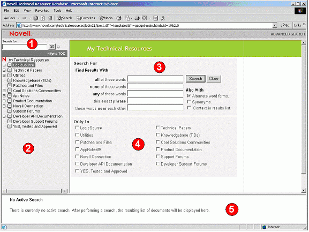Enable Context in results list checkbox
Screen dimensions: 309x232
189,108
